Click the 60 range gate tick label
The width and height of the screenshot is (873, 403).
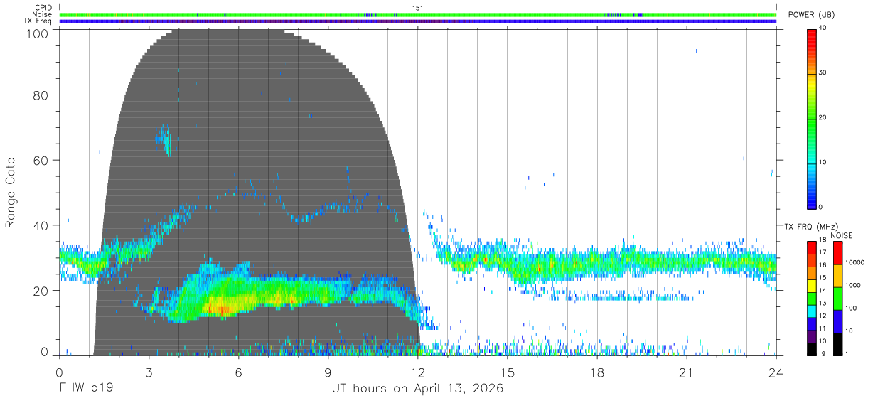tap(40, 160)
